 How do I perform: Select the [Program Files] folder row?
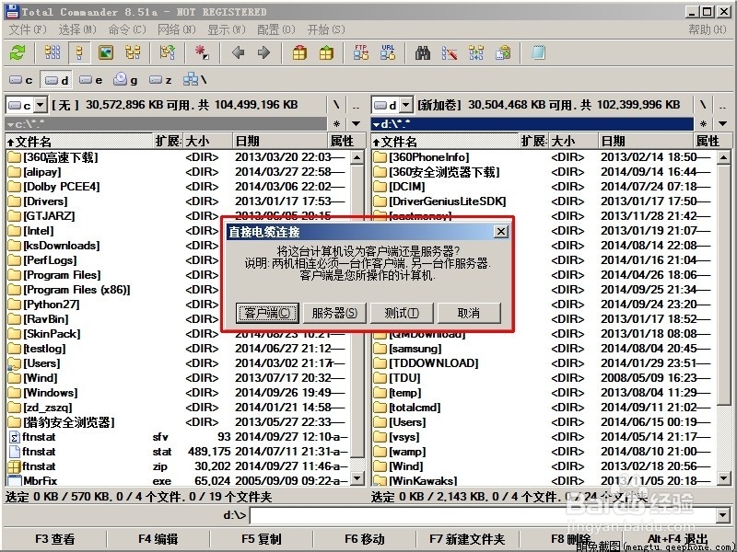pos(178,275)
